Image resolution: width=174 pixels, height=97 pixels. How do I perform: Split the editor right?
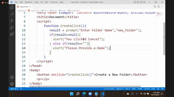pos(159,6)
